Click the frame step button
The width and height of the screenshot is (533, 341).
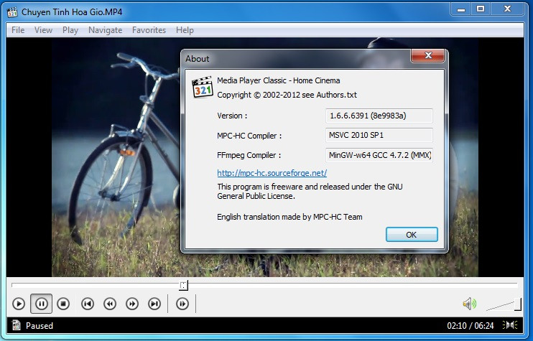point(182,304)
